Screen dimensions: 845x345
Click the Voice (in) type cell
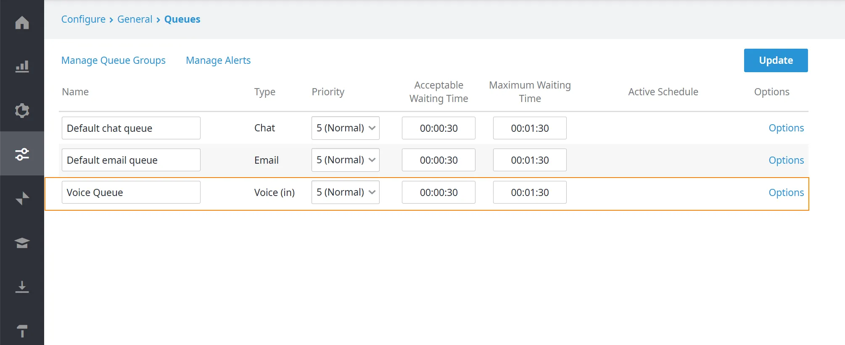(275, 193)
